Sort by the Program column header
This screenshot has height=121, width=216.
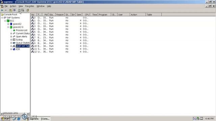coord(104,14)
